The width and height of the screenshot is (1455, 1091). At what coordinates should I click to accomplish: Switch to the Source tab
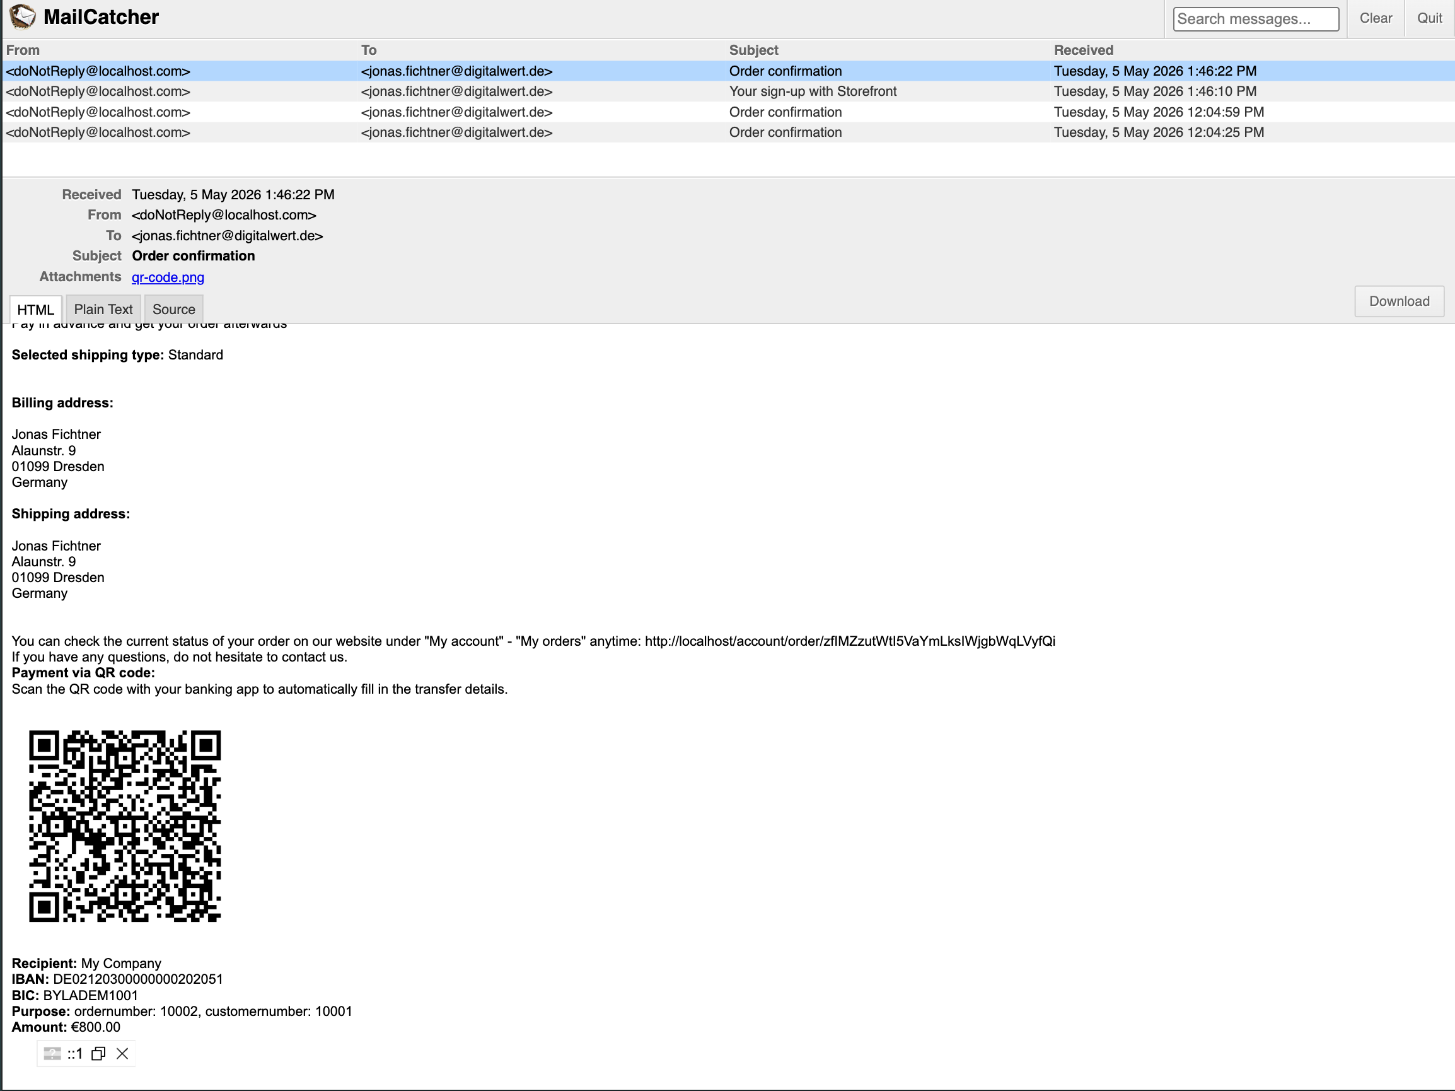pyautogui.click(x=173, y=309)
